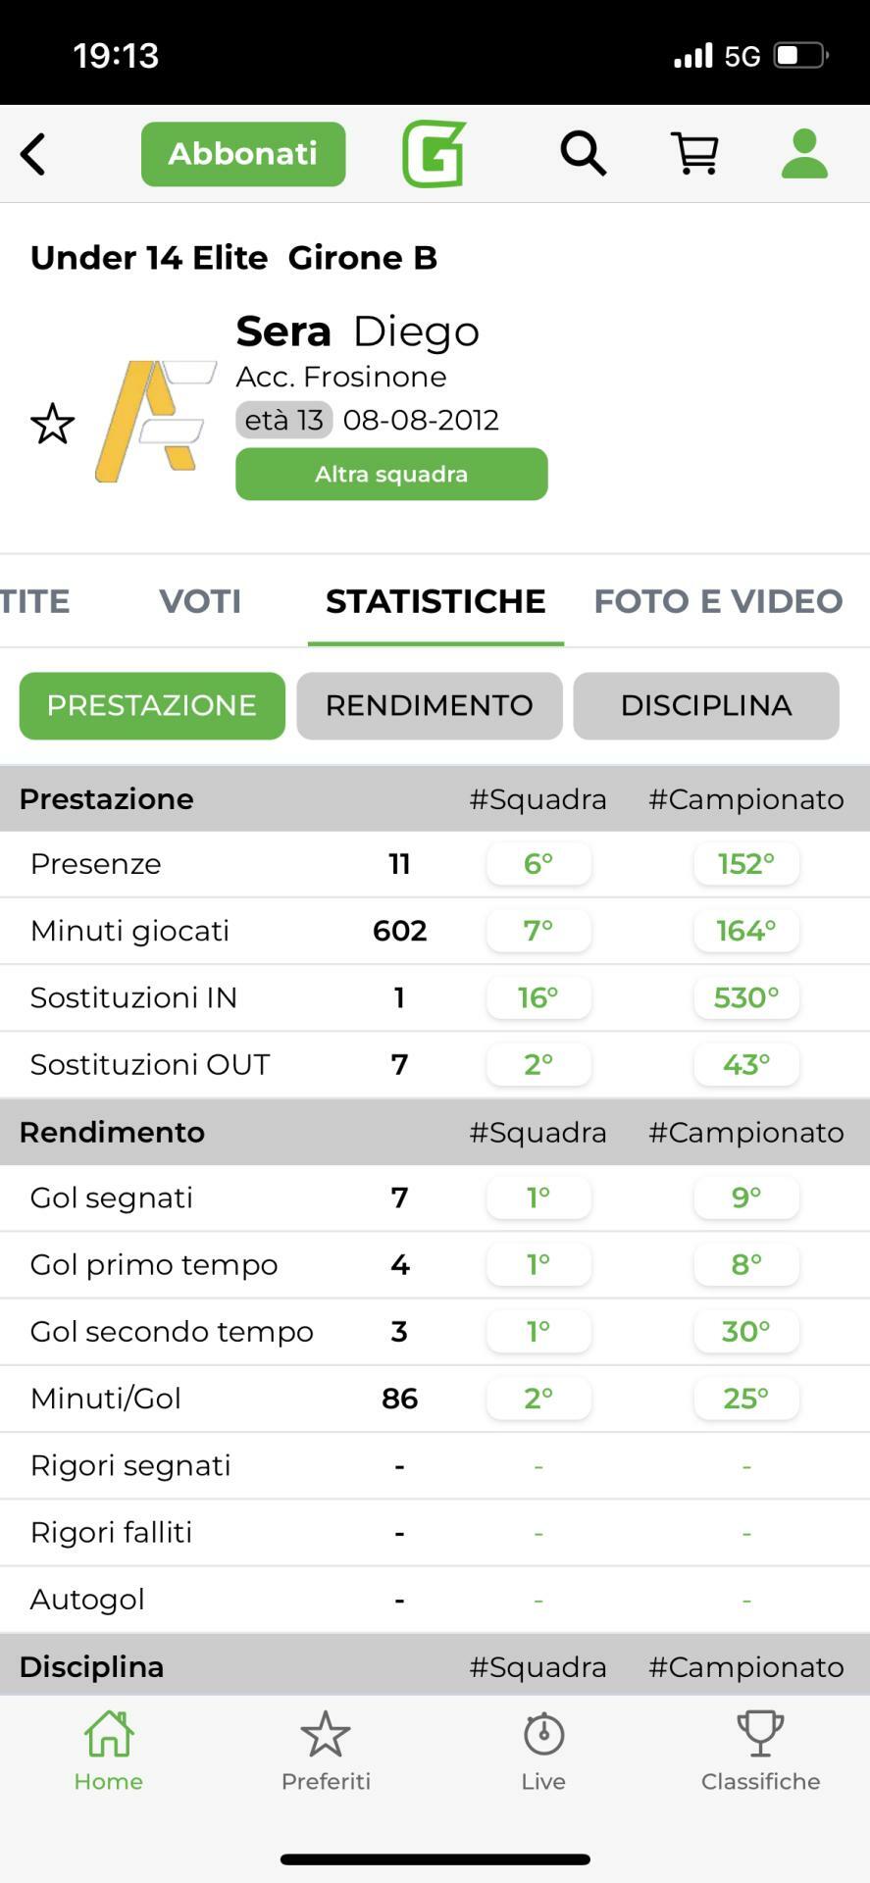Image resolution: width=870 pixels, height=1883 pixels.
Task: Open the shopping cart
Action: [694, 154]
